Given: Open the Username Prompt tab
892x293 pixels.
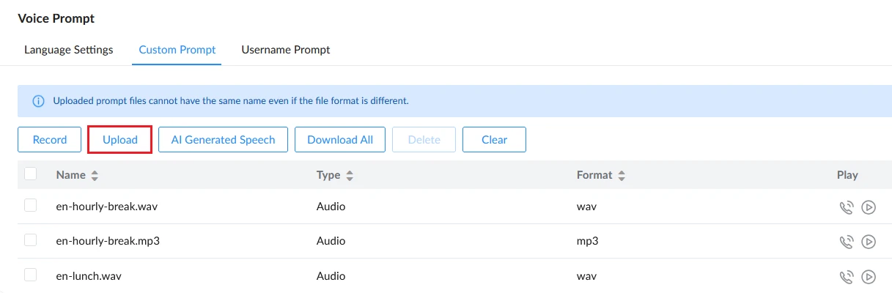Looking at the screenshot, I should pos(286,50).
